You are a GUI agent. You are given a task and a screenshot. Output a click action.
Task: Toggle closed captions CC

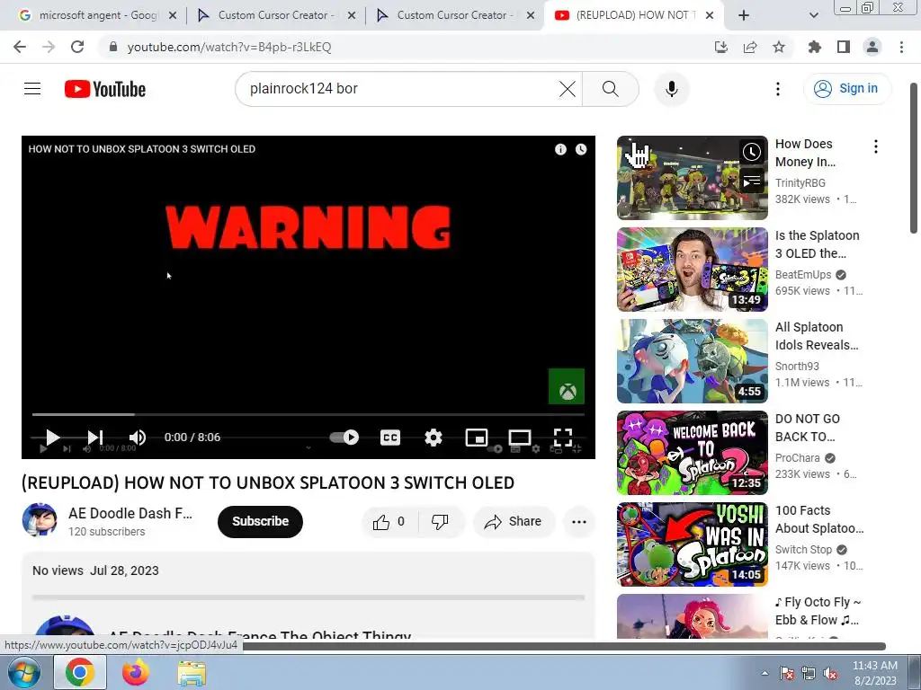(390, 438)
